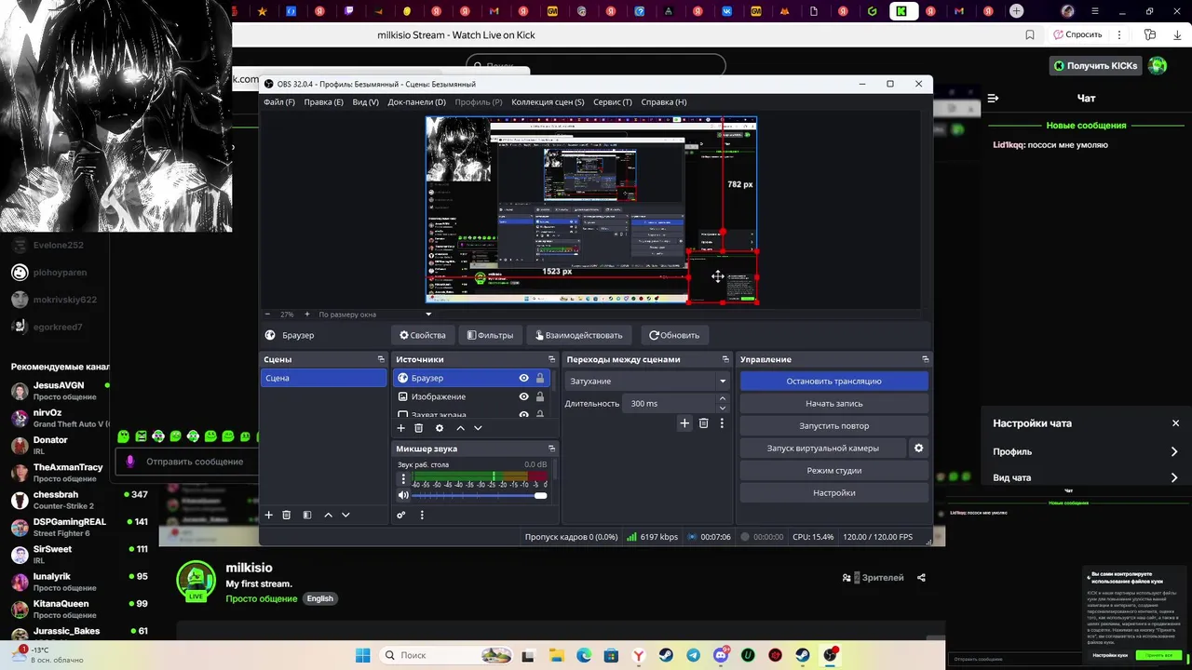The height and width of the screenshot is (670, 1192).
Task: Open scene filters icon in Сцены panel
Action: pyautogui.click(x=306, y=515)
